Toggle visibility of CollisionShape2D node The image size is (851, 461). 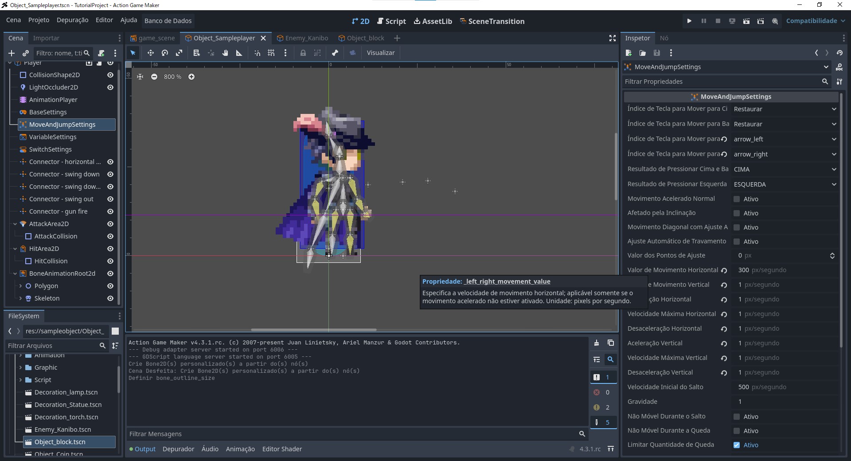110,75
